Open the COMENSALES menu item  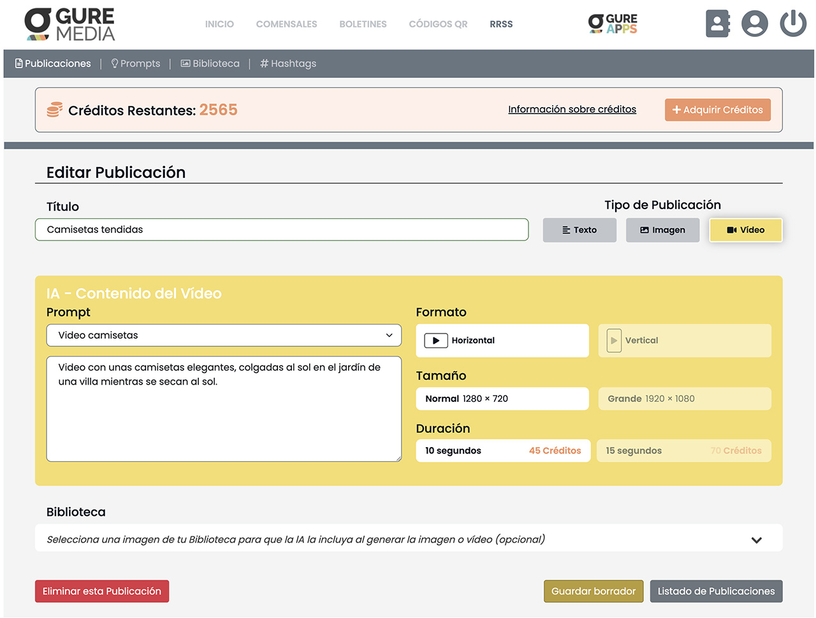coord(286,24)
